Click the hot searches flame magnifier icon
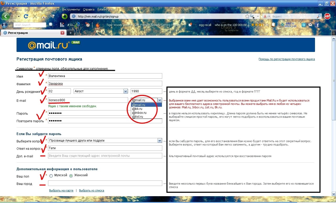 (191, 25)
